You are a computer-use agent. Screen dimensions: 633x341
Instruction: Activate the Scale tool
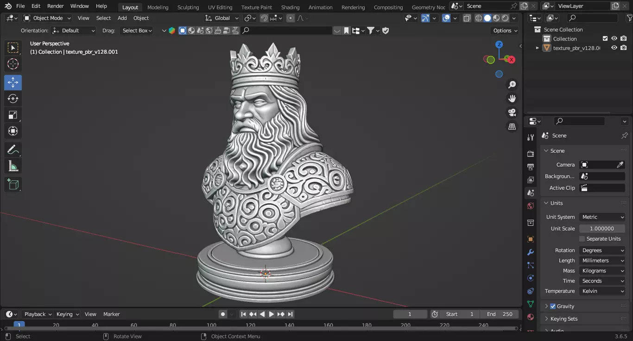click(x=13, y=115)
